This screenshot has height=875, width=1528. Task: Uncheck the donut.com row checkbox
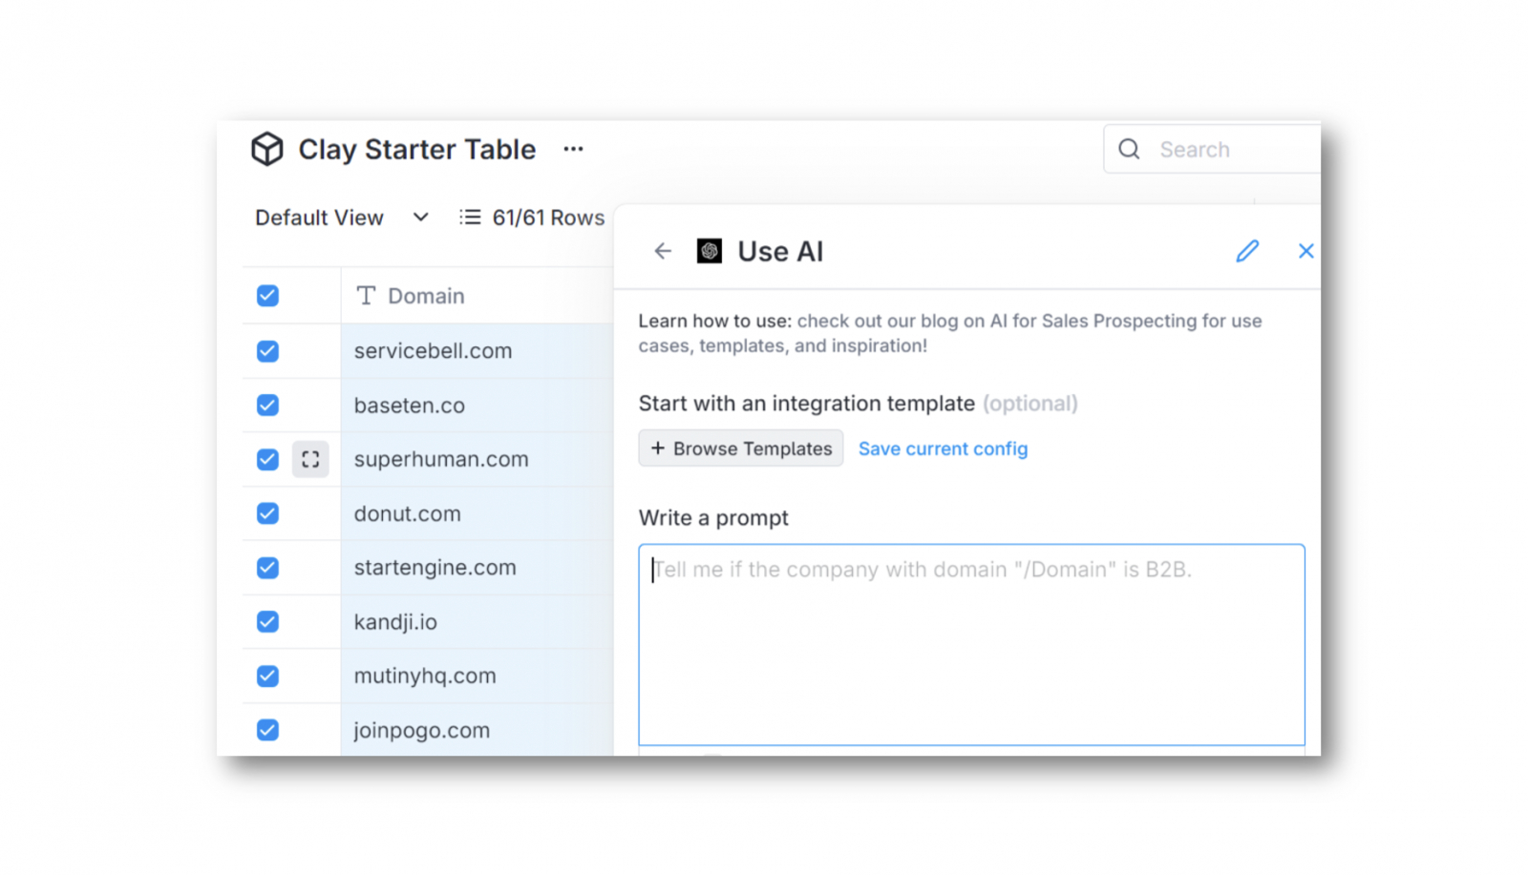[x=267, y=513]
